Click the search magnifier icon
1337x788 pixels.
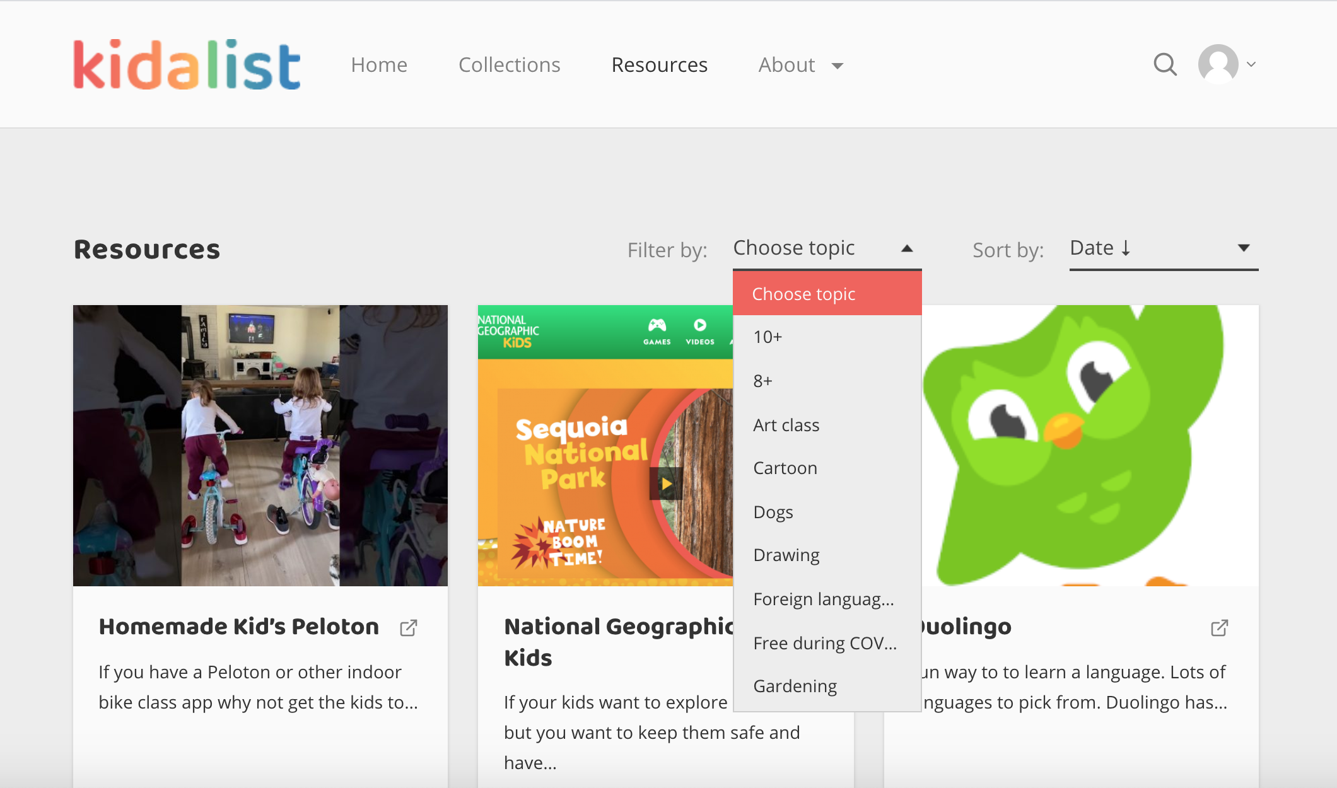(x=1165, y=64)
